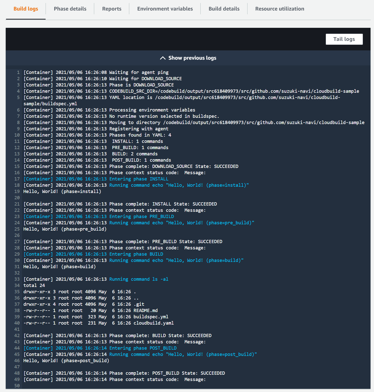Click the "Entering phase INSTALL" log link
Viewport: 374px width, 392px height.
(139, 179)
